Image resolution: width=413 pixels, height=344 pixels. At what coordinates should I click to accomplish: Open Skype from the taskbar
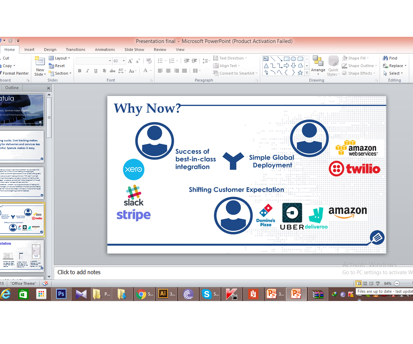210,294
